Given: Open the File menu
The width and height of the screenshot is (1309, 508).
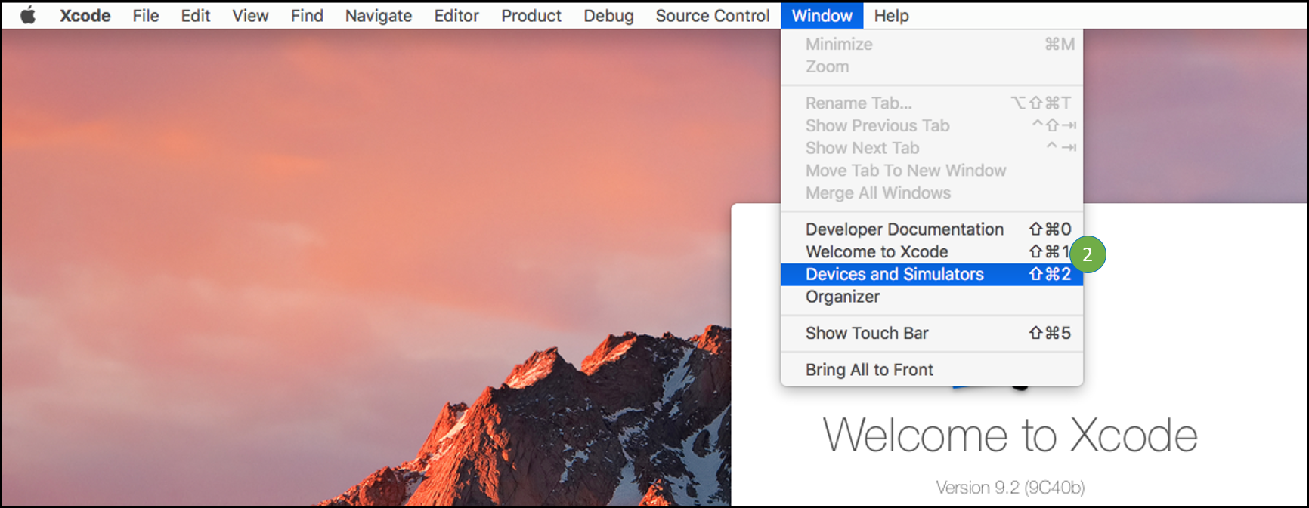Looking at the screenshot, I should 145,15.
